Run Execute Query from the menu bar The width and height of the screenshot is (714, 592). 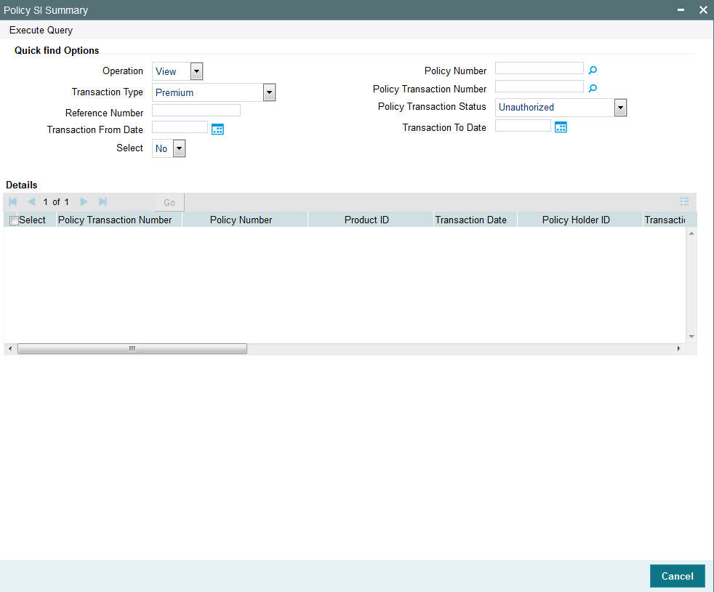[41, 30]
